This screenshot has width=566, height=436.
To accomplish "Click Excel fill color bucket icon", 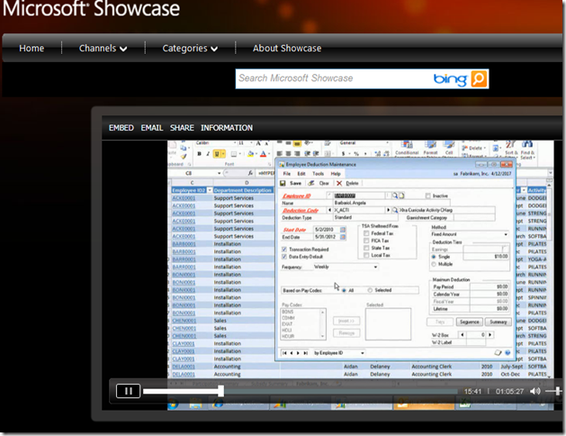I will pyautogui.click(x=250, y=154).
